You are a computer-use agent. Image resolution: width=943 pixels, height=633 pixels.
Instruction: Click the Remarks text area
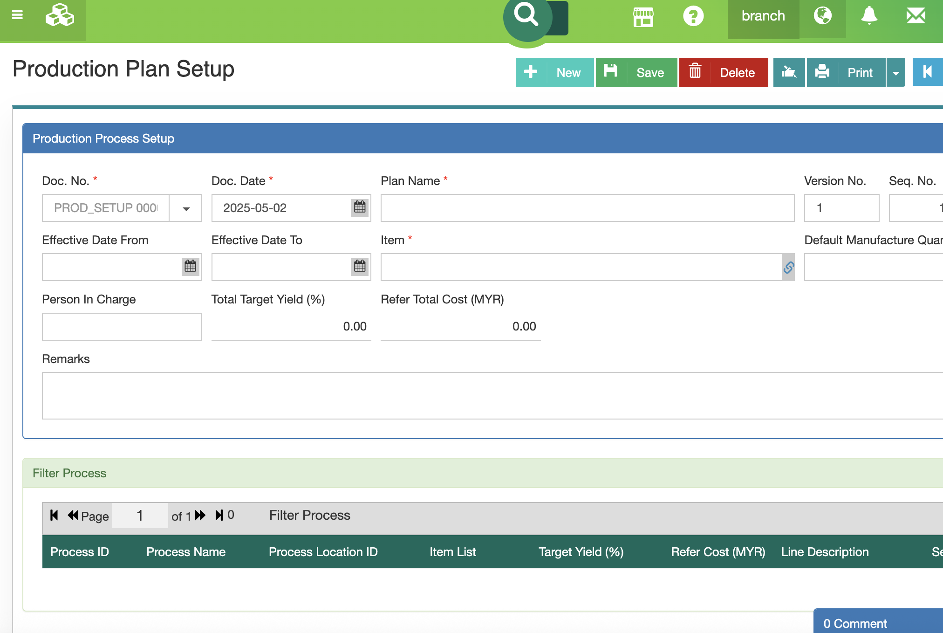(492, 396)
